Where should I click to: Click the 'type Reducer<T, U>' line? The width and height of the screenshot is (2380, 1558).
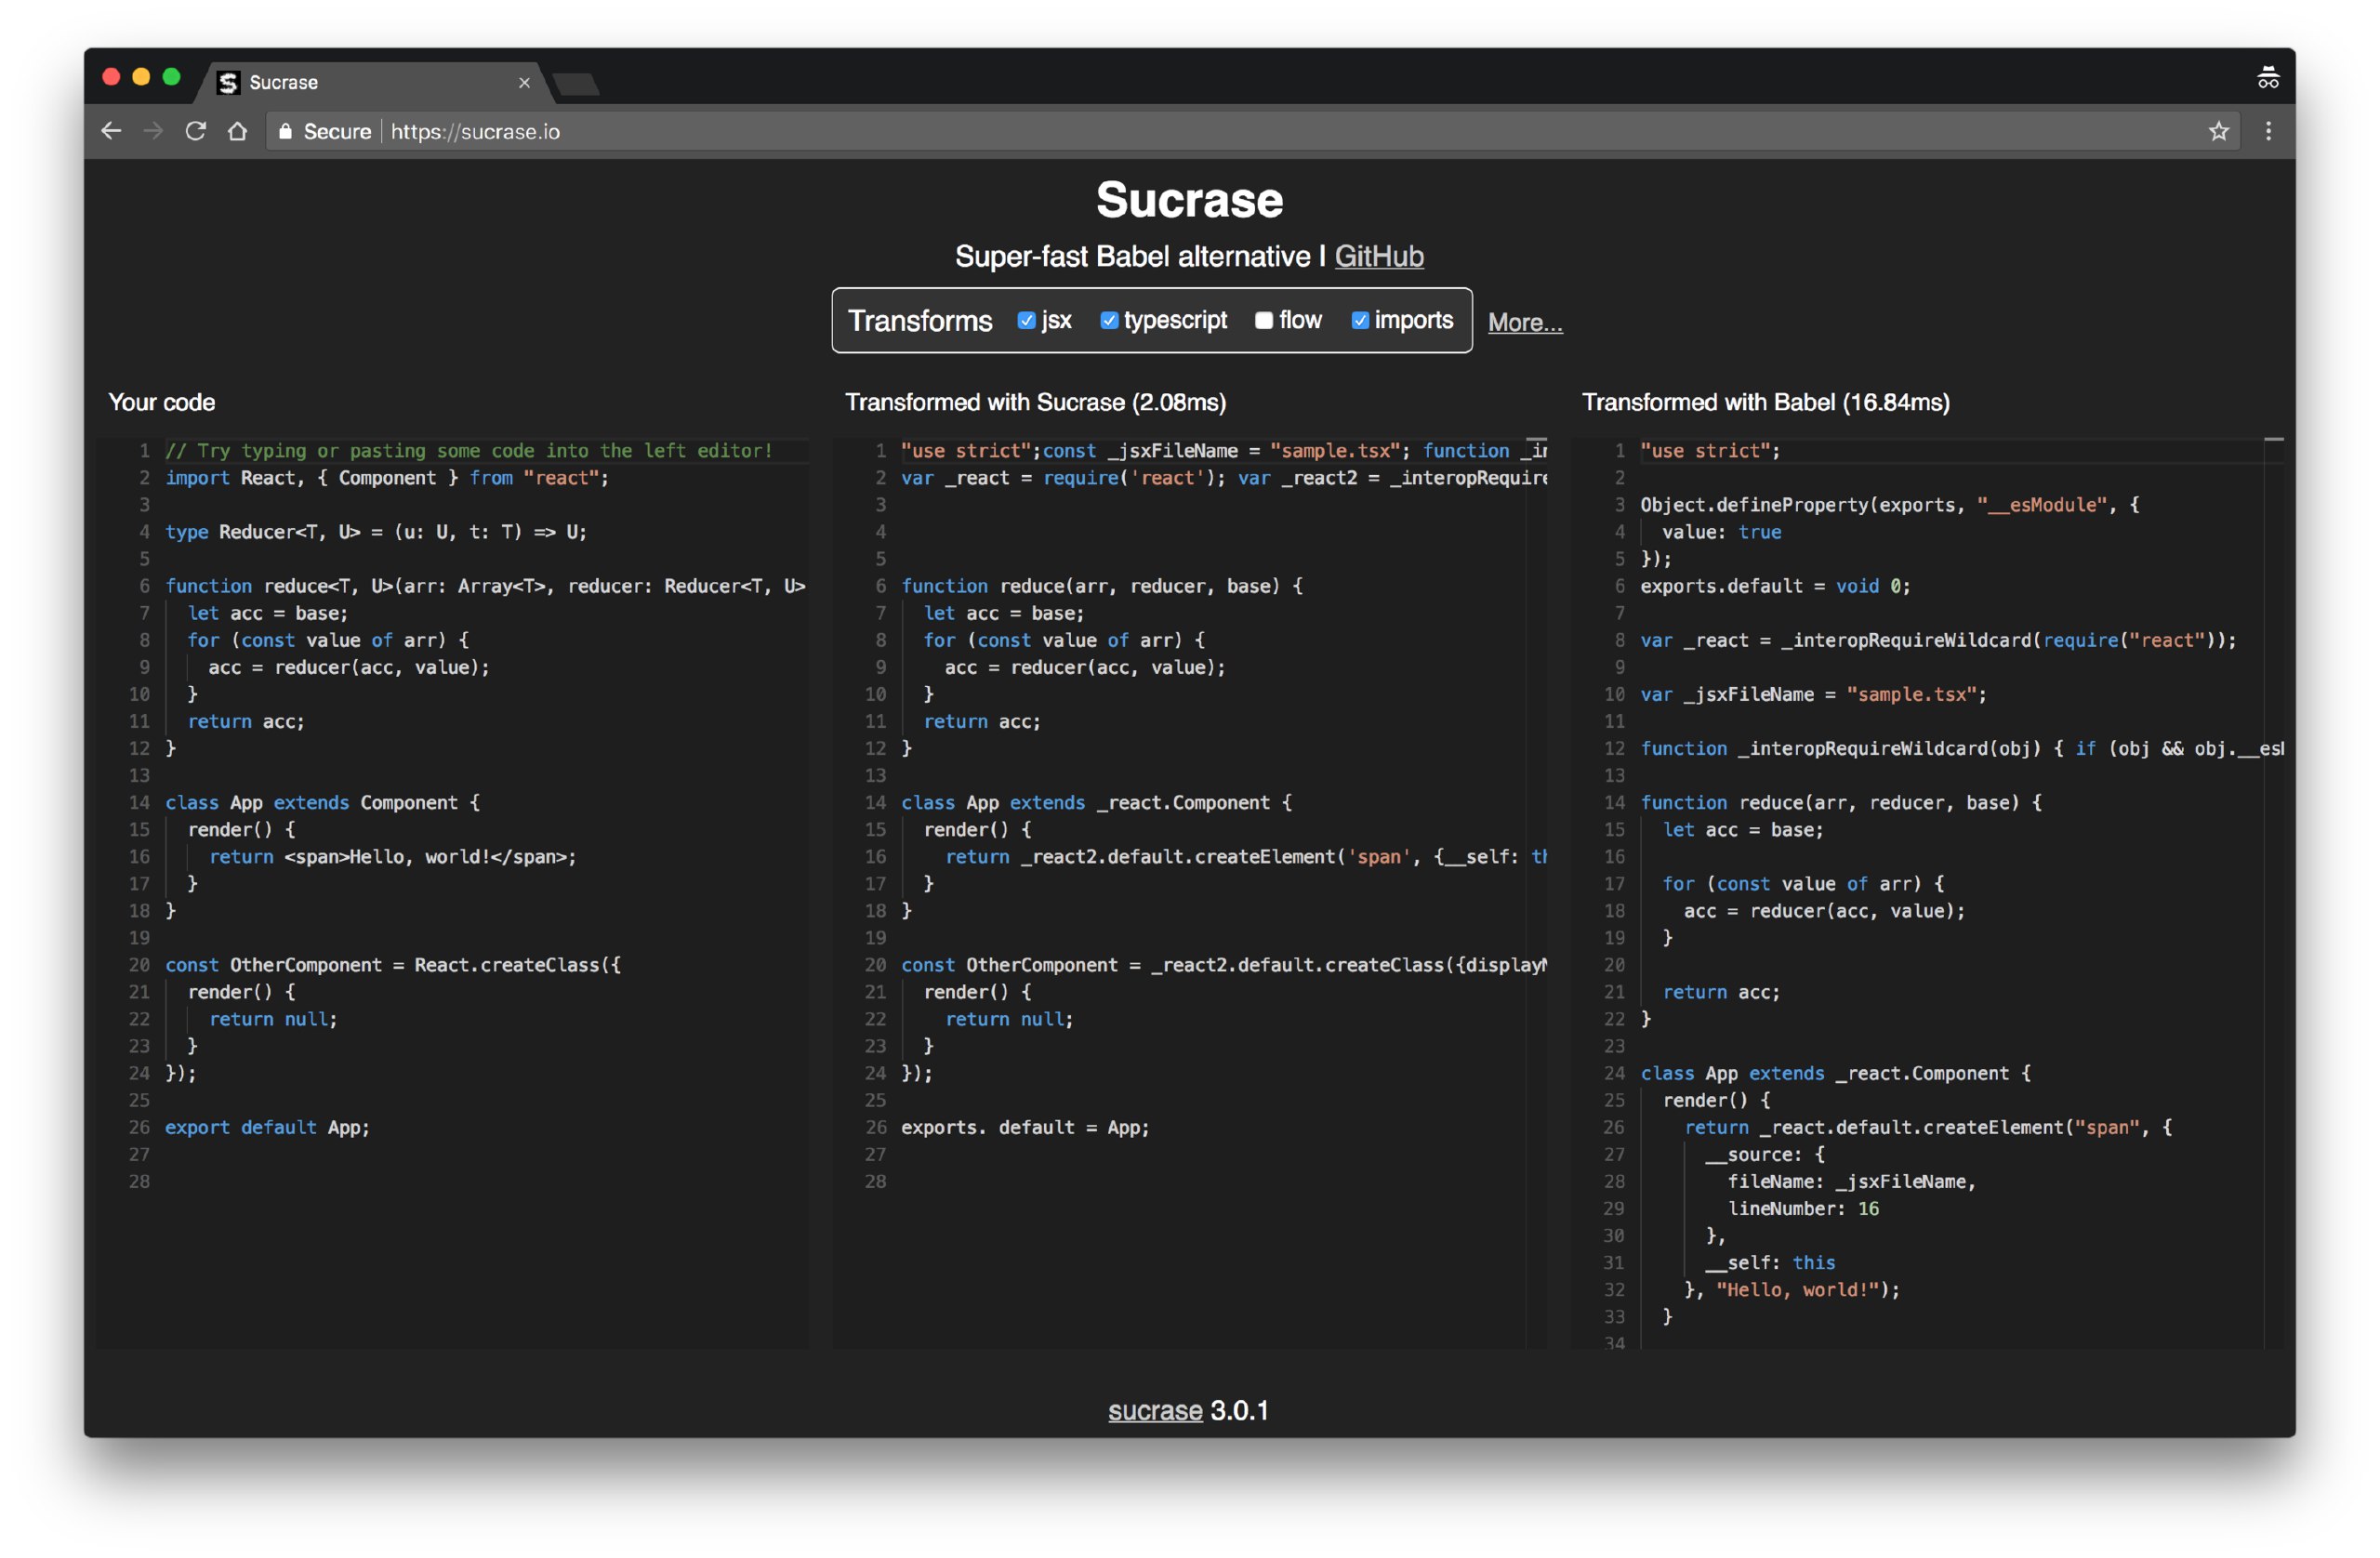376,532
